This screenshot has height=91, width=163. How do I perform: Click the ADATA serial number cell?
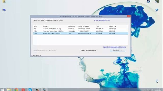pos(84,33)
